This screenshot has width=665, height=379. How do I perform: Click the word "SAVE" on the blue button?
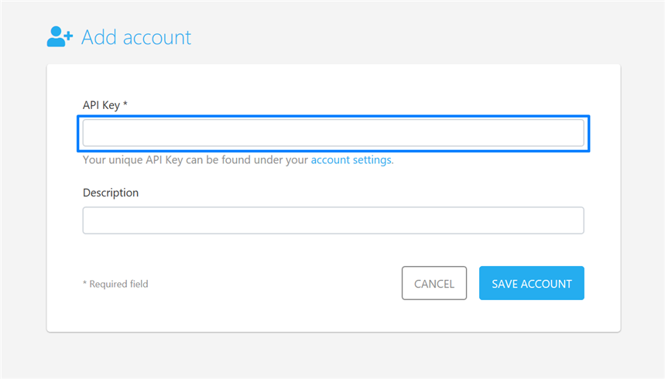pos(505,284)
